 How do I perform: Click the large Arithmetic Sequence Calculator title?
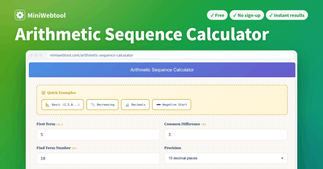point(142,34)
